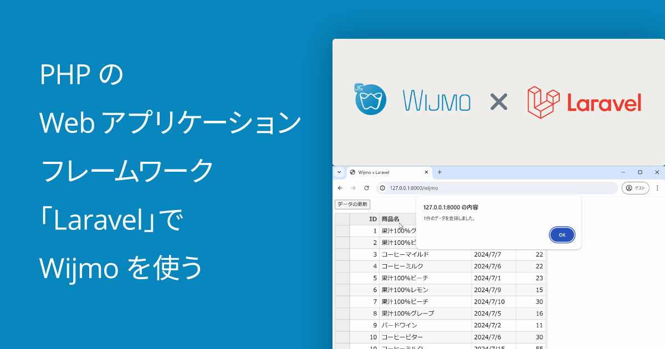
Task: Click the × symbol between the logos
Action: (499, 102)
